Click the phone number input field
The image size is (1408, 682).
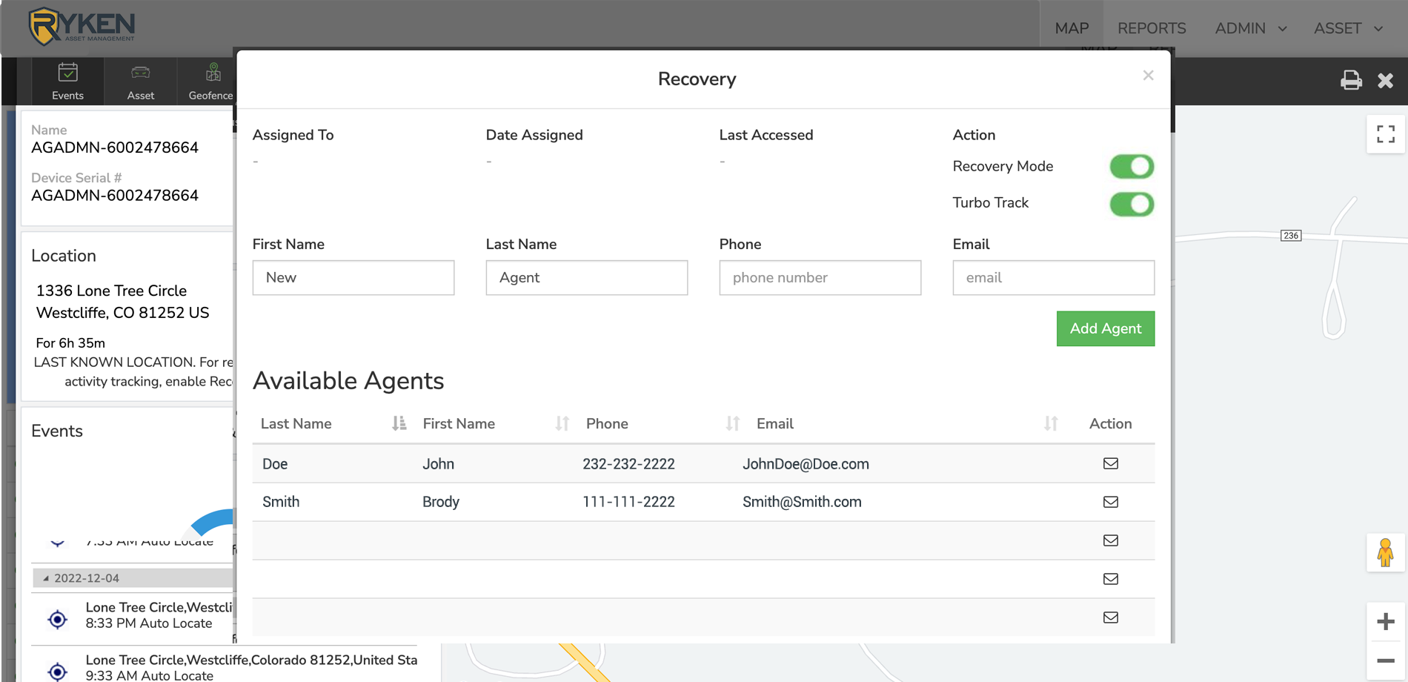tap(820, 277)
